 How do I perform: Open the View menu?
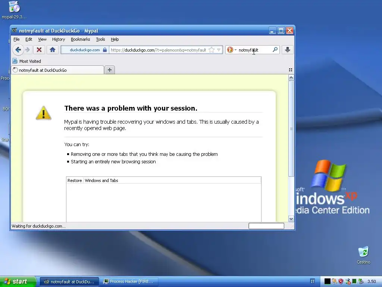(x=42, y=39)
